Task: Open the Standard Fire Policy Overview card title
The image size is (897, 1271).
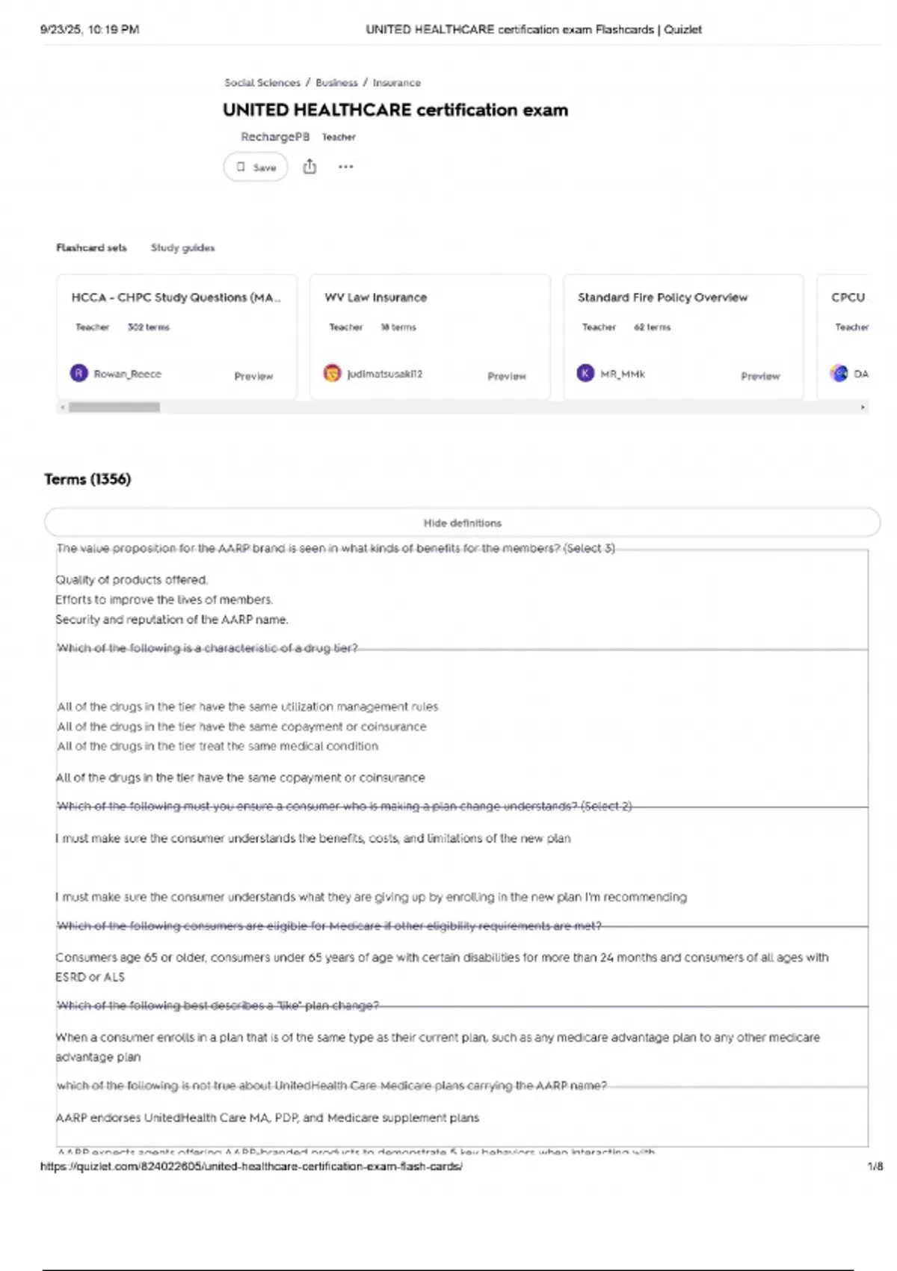Action: pos(662,298)
